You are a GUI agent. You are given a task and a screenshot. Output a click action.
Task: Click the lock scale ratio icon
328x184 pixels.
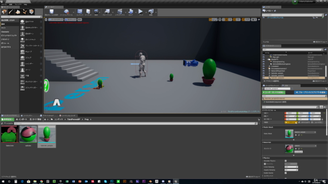click(322, 119)
